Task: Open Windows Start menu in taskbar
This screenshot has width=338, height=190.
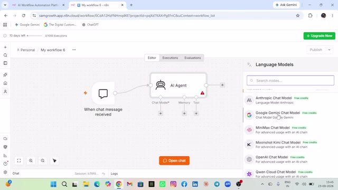Action: (x=53, y=184)
